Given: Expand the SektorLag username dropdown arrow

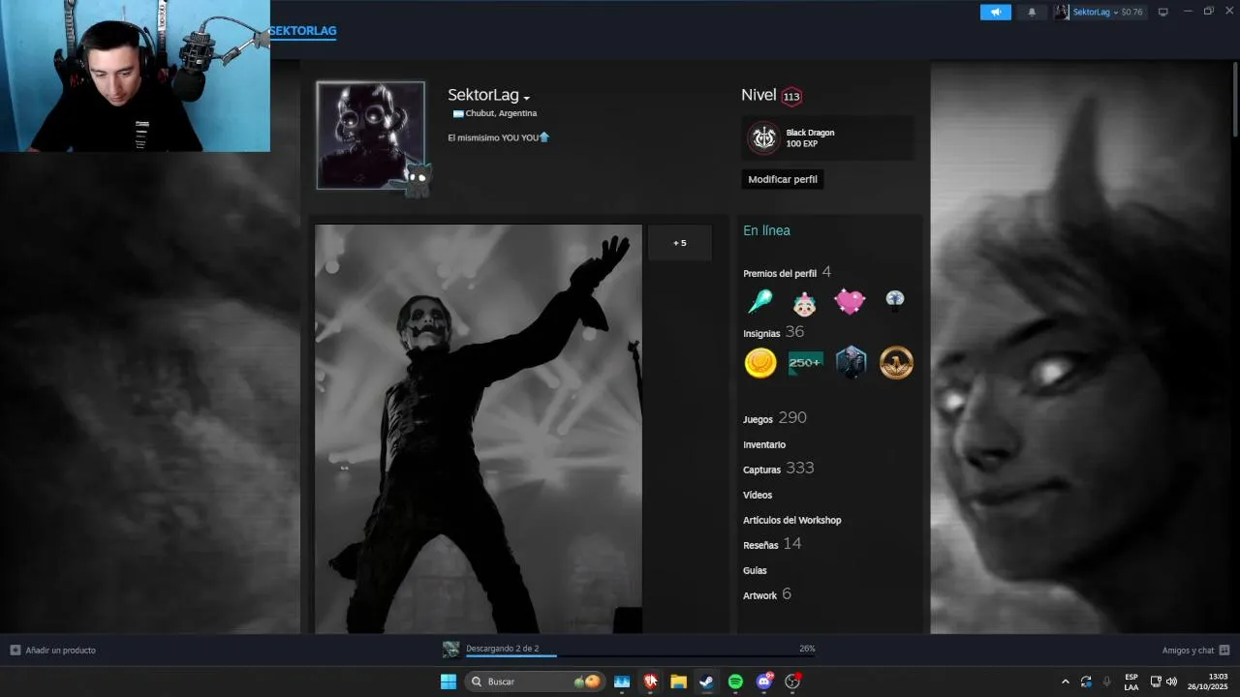Looking at the screenshot, I should 527,98.
